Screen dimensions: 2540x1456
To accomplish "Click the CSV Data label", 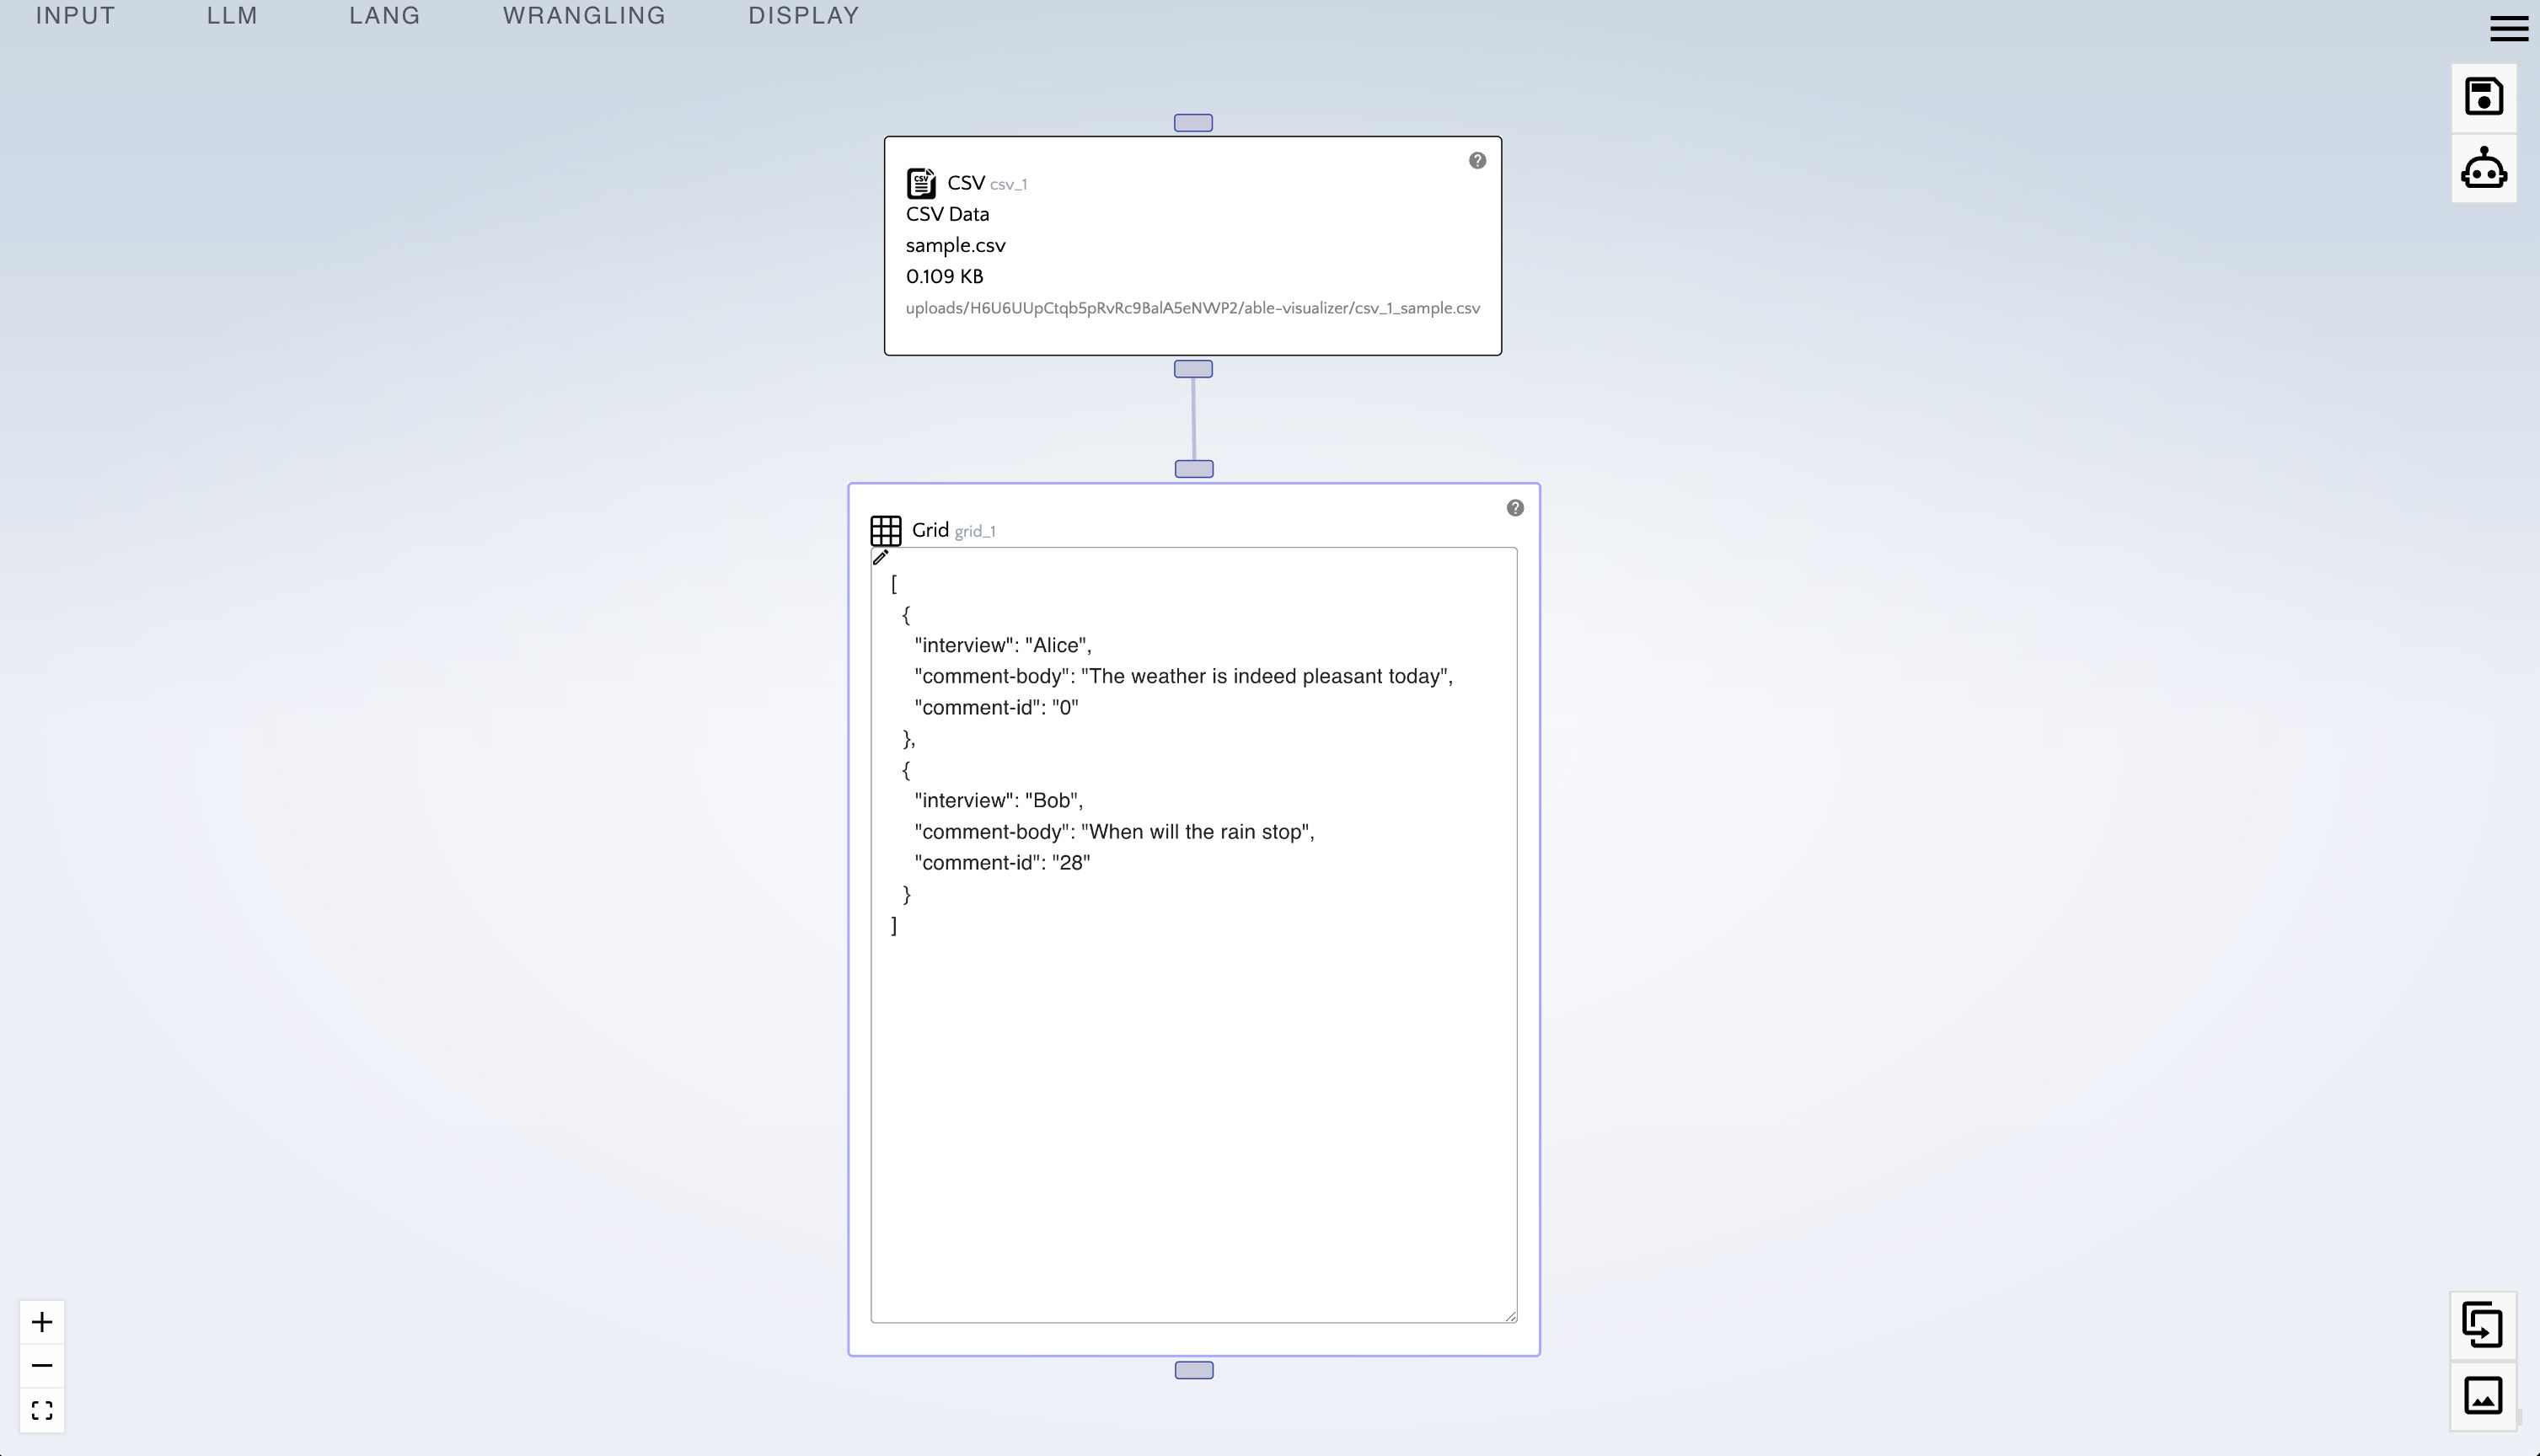I will coord(948,215).
